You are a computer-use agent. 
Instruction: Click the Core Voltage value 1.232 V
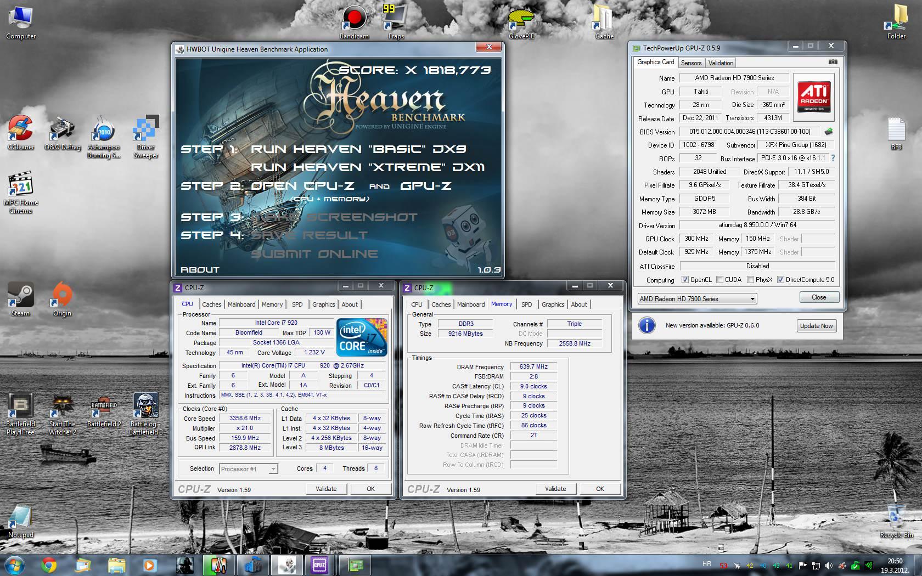pyautogui.click(x=314, y=352)
